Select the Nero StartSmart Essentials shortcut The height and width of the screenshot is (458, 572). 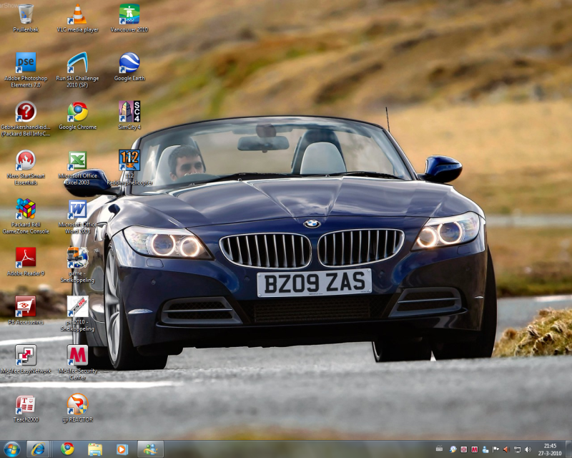26,167
